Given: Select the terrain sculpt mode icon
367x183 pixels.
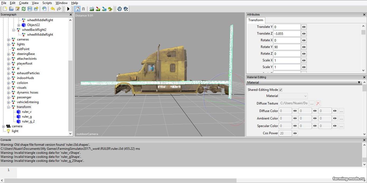Looking at the screenshot, I should [x=92, y=9].
